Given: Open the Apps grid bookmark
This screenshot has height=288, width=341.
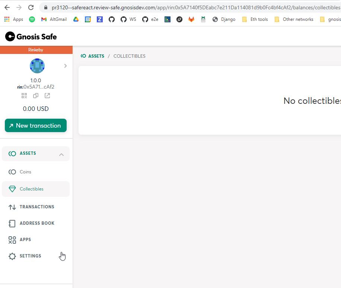Looking at the screenshot, I should [14, 19].
